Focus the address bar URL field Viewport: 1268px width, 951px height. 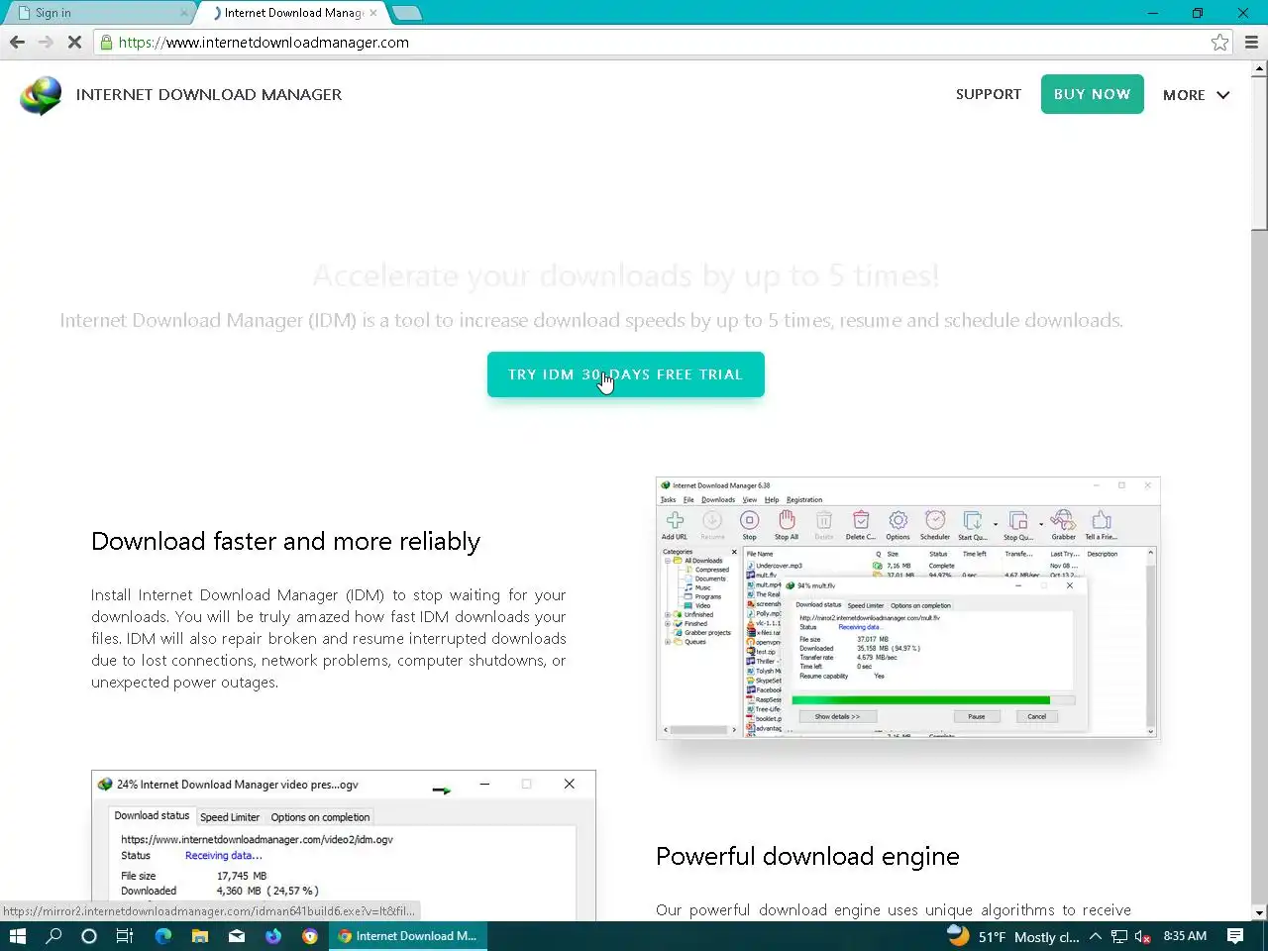pyautogui.click(x=654, y=43)
